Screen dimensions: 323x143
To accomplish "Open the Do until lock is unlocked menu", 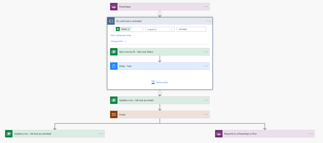I will coord(208,21).
